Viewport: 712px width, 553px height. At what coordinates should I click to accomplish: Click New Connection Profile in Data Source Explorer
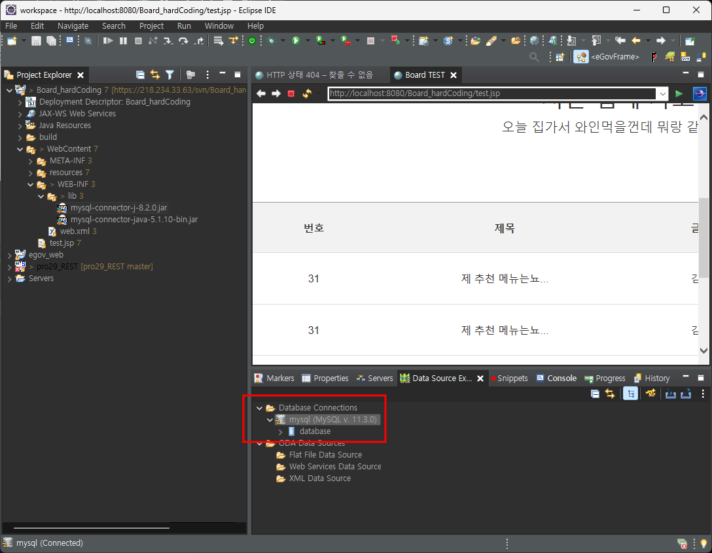pyautogui.click(x=651, y=394)
